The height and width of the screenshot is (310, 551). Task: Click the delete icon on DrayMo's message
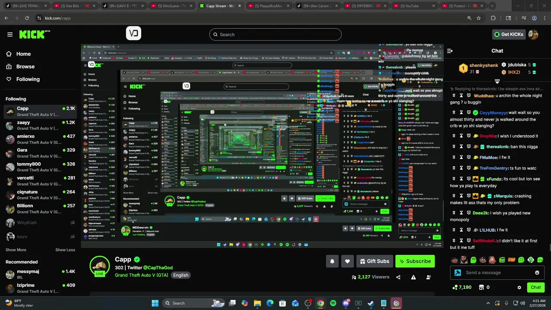(454, 136)
